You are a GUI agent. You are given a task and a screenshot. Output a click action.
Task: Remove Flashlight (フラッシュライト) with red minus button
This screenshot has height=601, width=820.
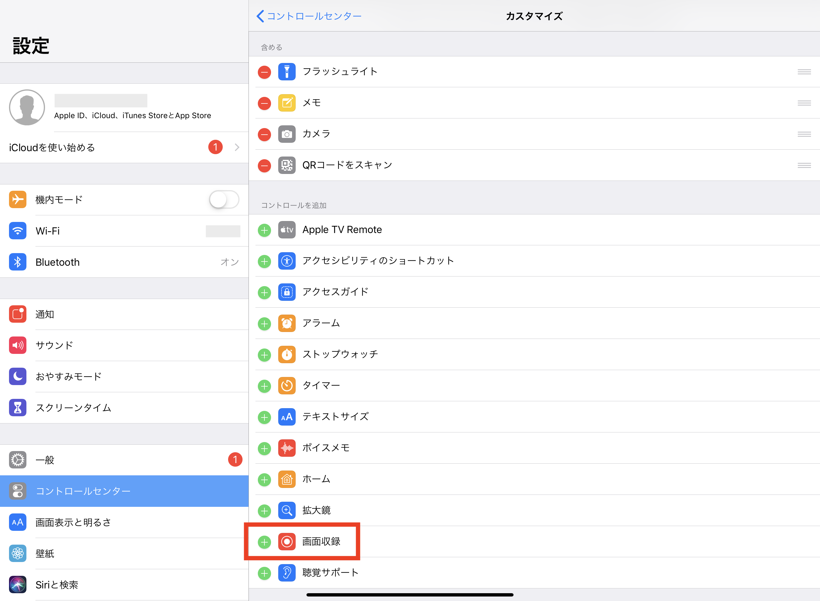264,72
